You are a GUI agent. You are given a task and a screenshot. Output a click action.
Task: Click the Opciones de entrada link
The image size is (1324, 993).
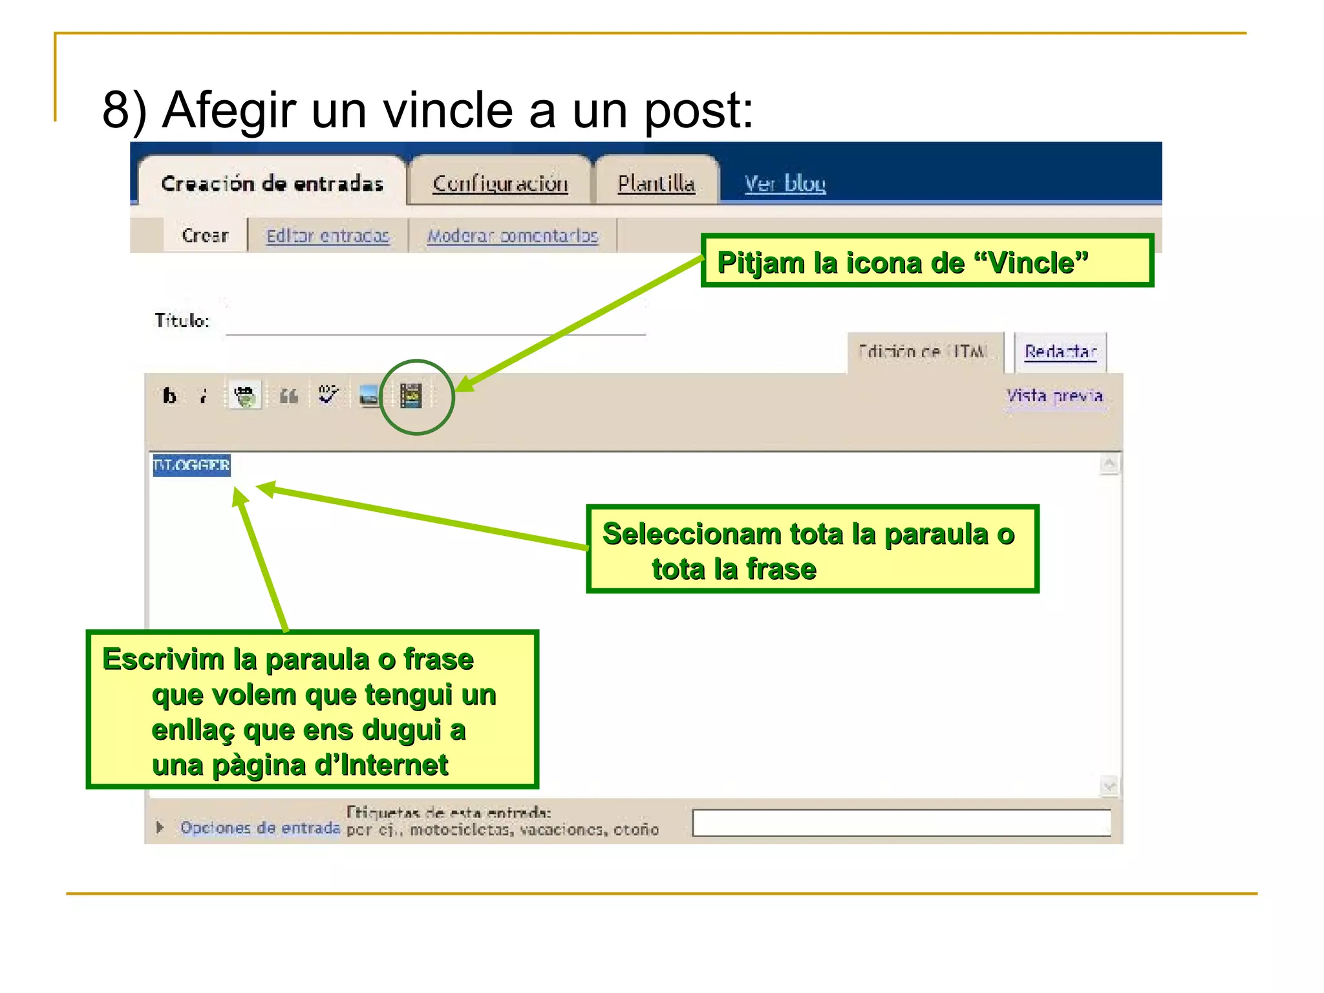pyautogui.click(x=260, y=827)
